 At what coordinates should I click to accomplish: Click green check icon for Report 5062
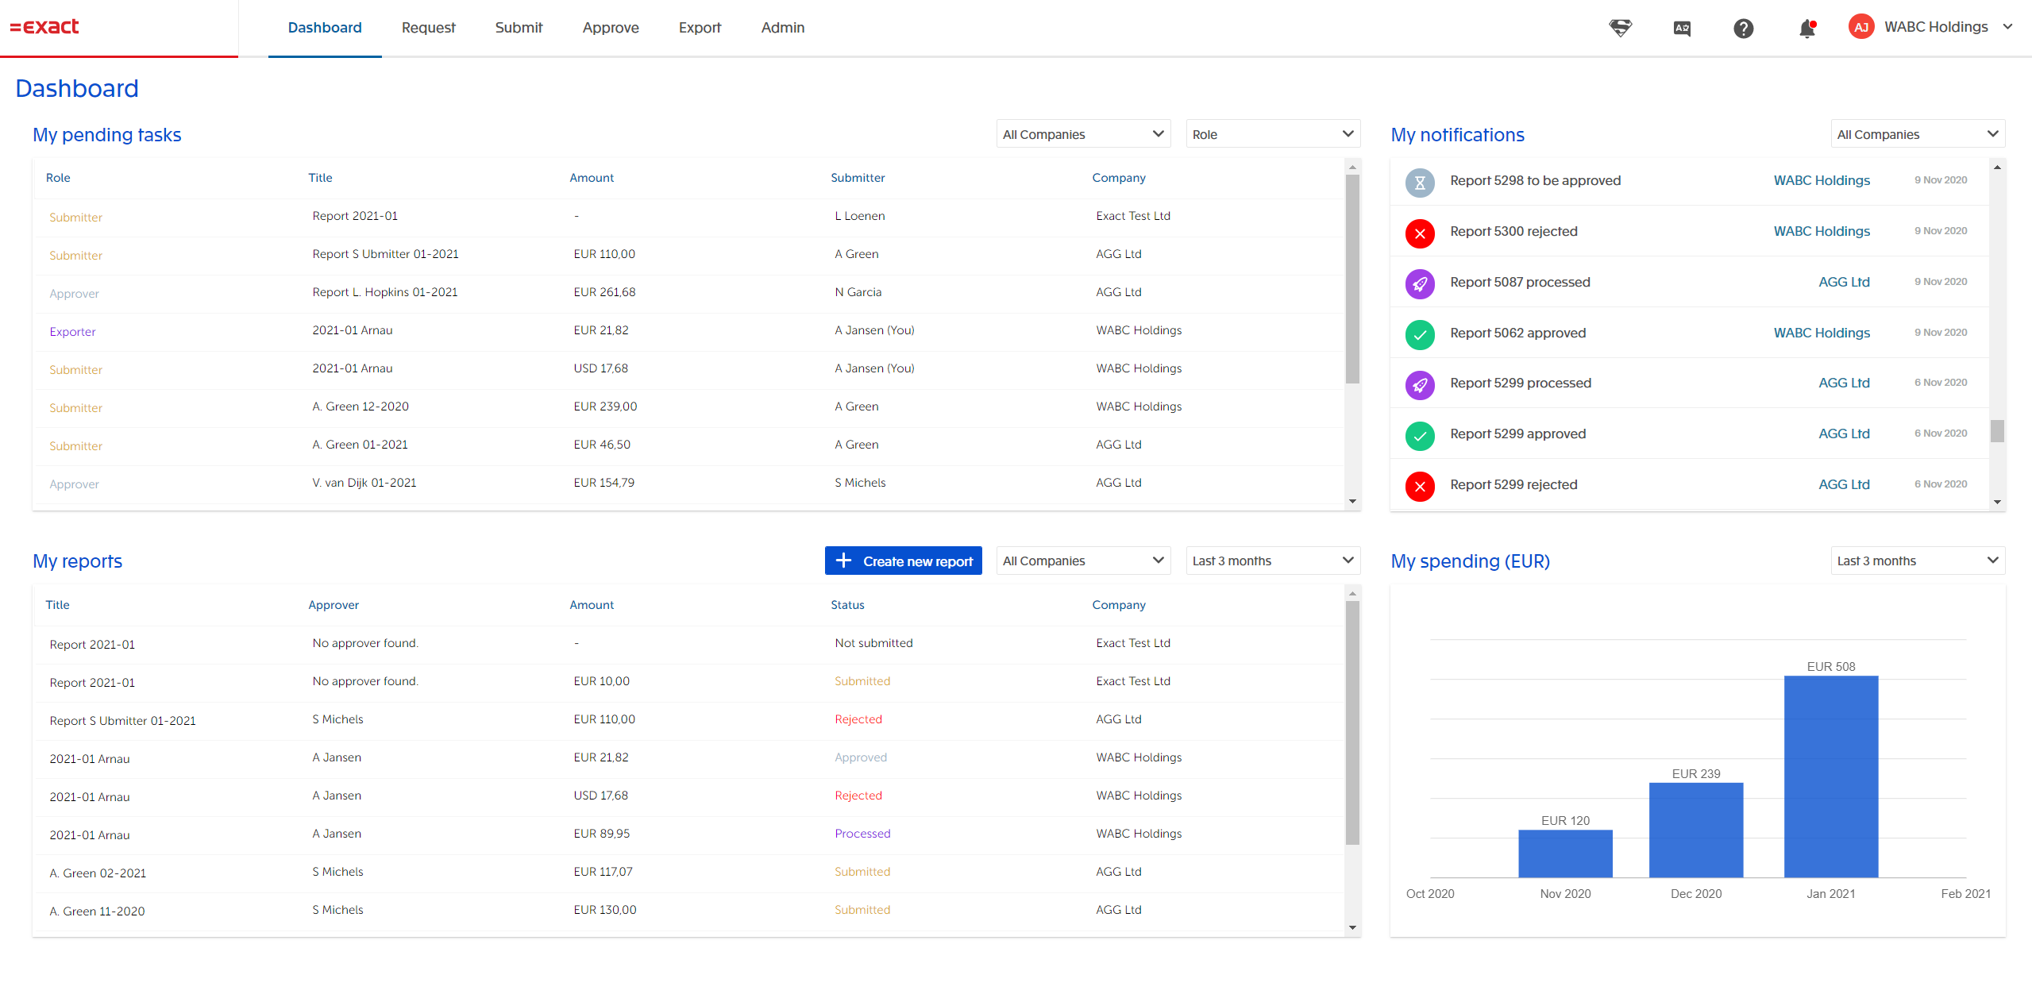click(x=1420, y=335)
